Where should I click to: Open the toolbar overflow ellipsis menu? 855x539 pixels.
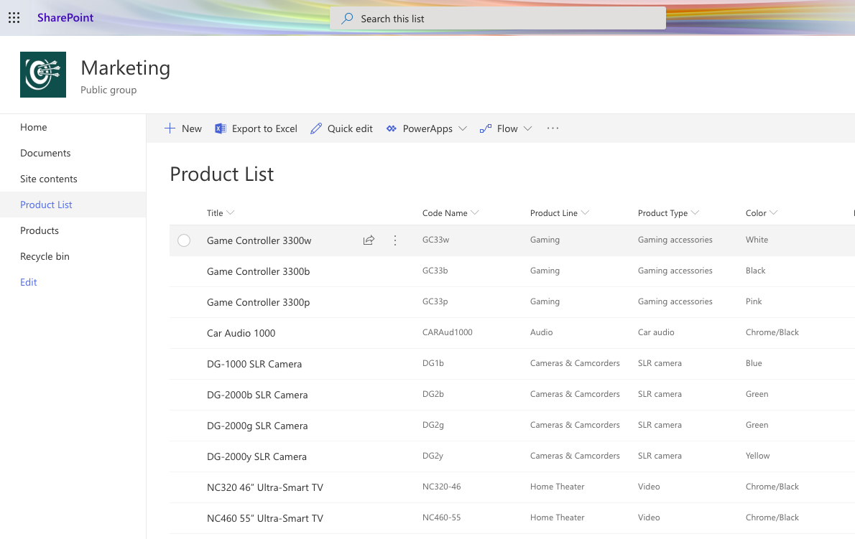(553, 128)
